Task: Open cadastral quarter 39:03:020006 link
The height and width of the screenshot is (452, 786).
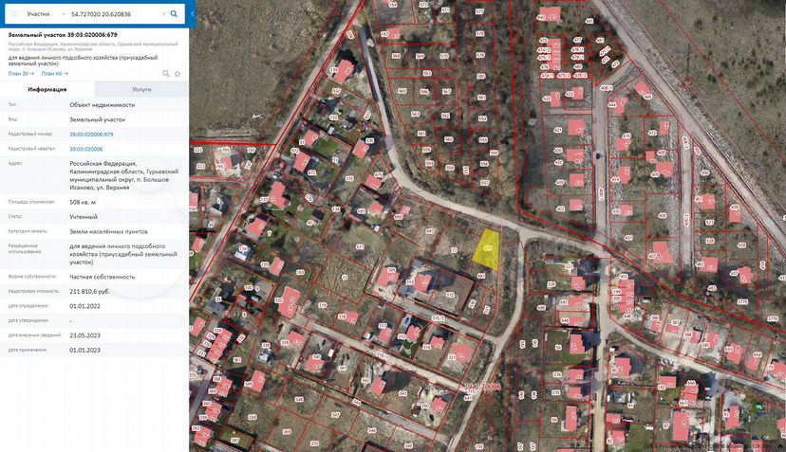Action: click(x=86, y=149)
